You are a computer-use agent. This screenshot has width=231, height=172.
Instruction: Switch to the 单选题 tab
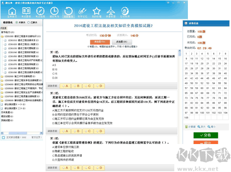100,42
